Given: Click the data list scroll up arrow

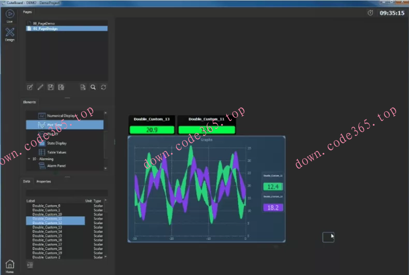Looking at the screenshot, I should tap(106, 200).
